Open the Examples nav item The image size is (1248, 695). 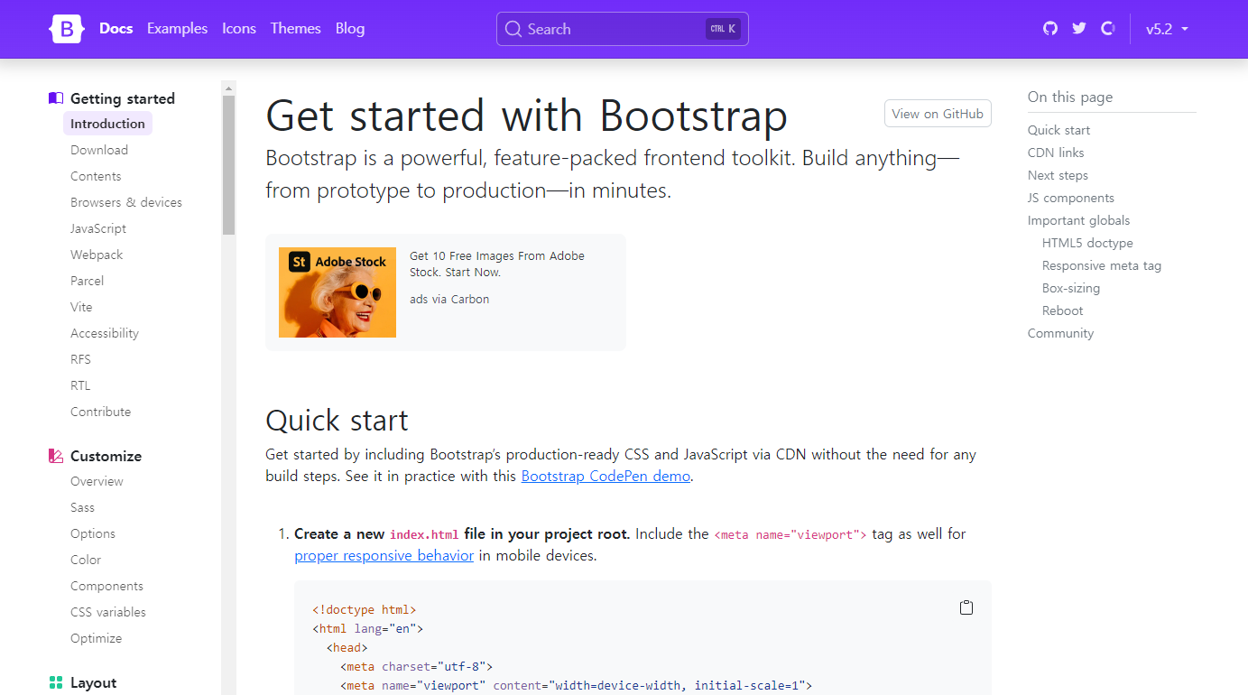(178, 29)
